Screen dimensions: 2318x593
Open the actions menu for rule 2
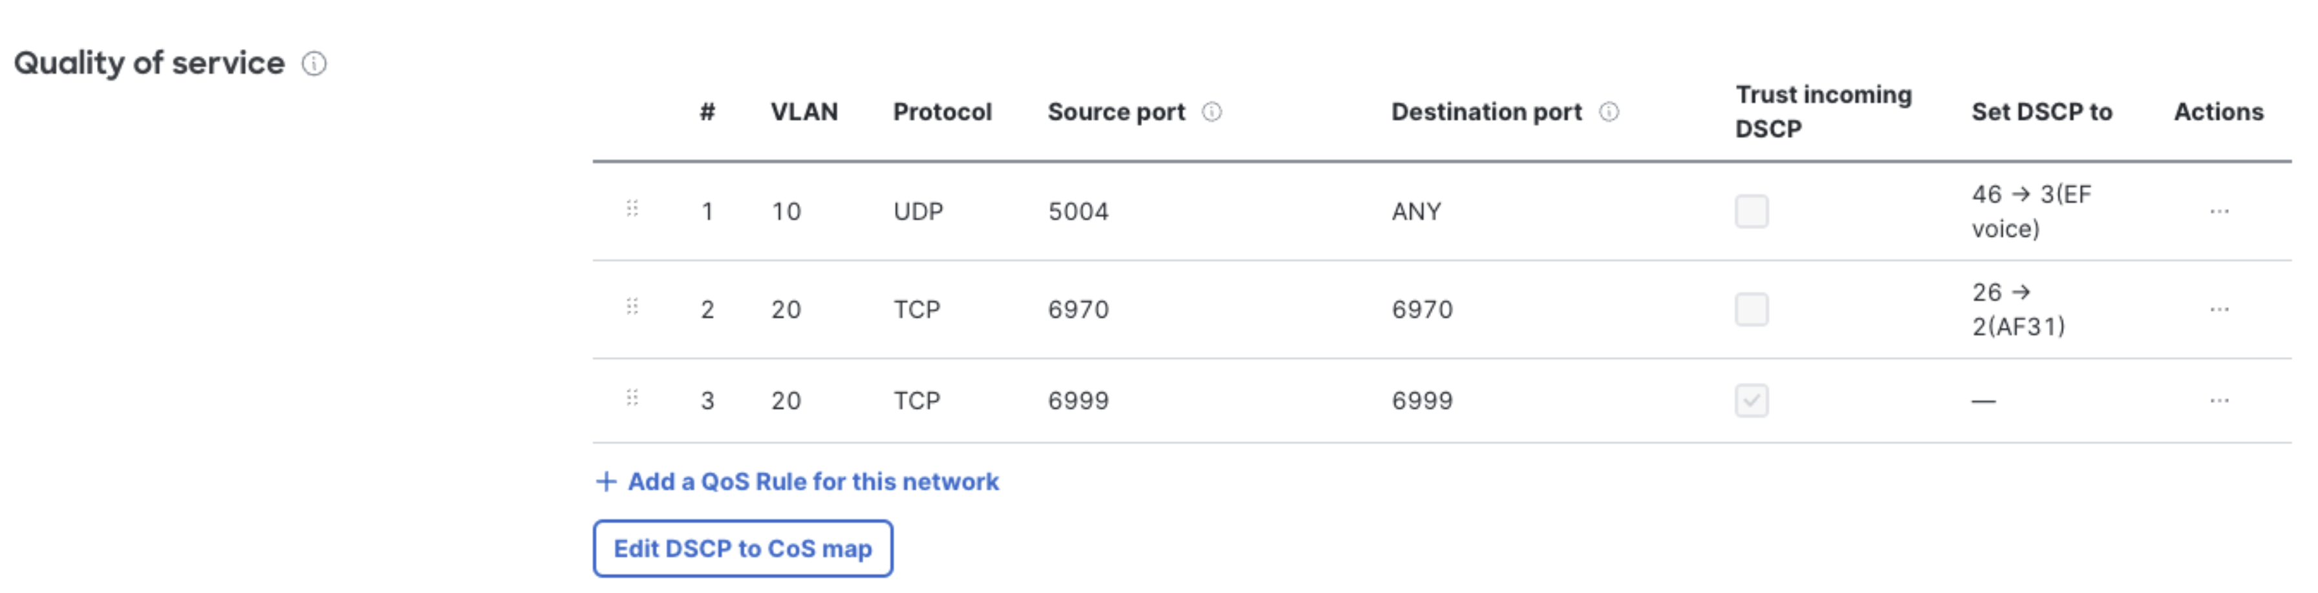click(x=2219, y=310)
